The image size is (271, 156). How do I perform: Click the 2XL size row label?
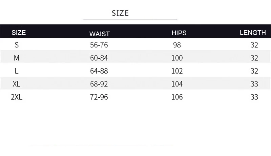[x=17, y=97]
